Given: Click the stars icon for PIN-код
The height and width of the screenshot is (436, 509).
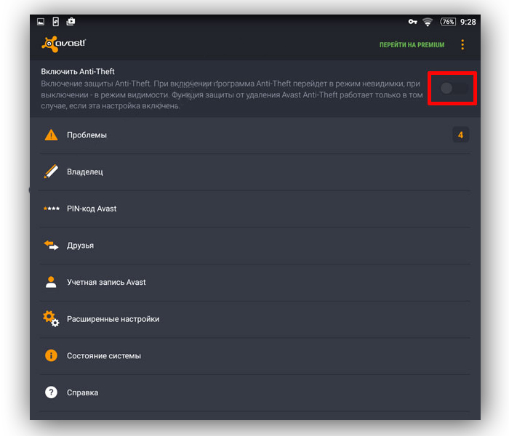Looking at the screenshot, I should pos(52,209).
